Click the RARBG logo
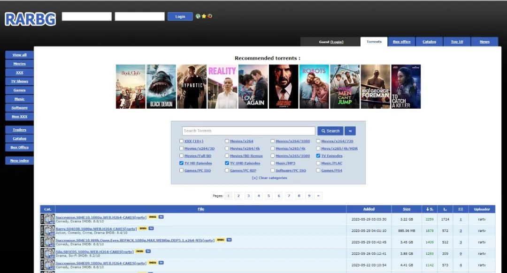The width and height of the screenshot is (507, 273). (30, 19)
